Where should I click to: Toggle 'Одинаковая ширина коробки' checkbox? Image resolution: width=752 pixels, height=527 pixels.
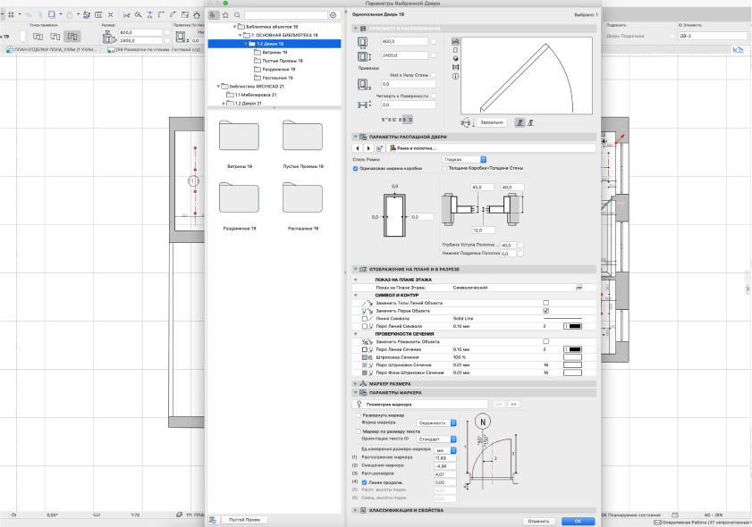(356, 168)
